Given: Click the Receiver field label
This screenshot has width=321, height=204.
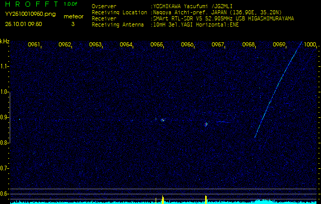Looking at the screenshot, I should coord(104,19).
